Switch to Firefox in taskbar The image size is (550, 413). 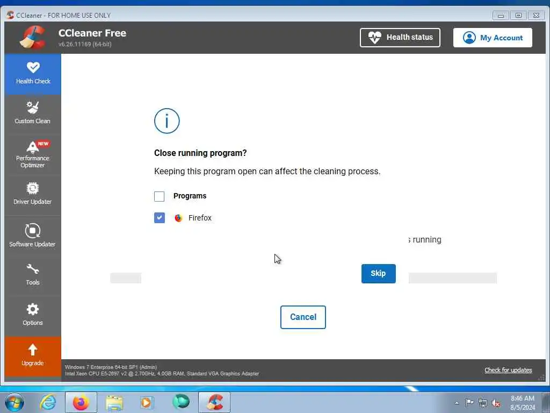coord(81,402)
